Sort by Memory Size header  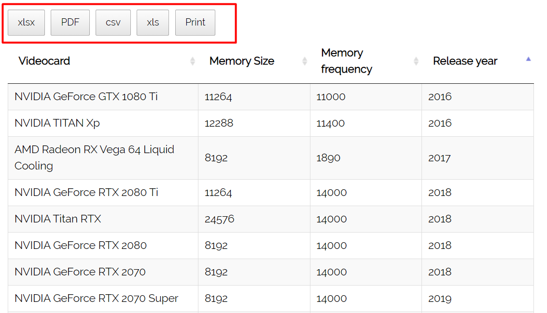(x=242, y=61)
